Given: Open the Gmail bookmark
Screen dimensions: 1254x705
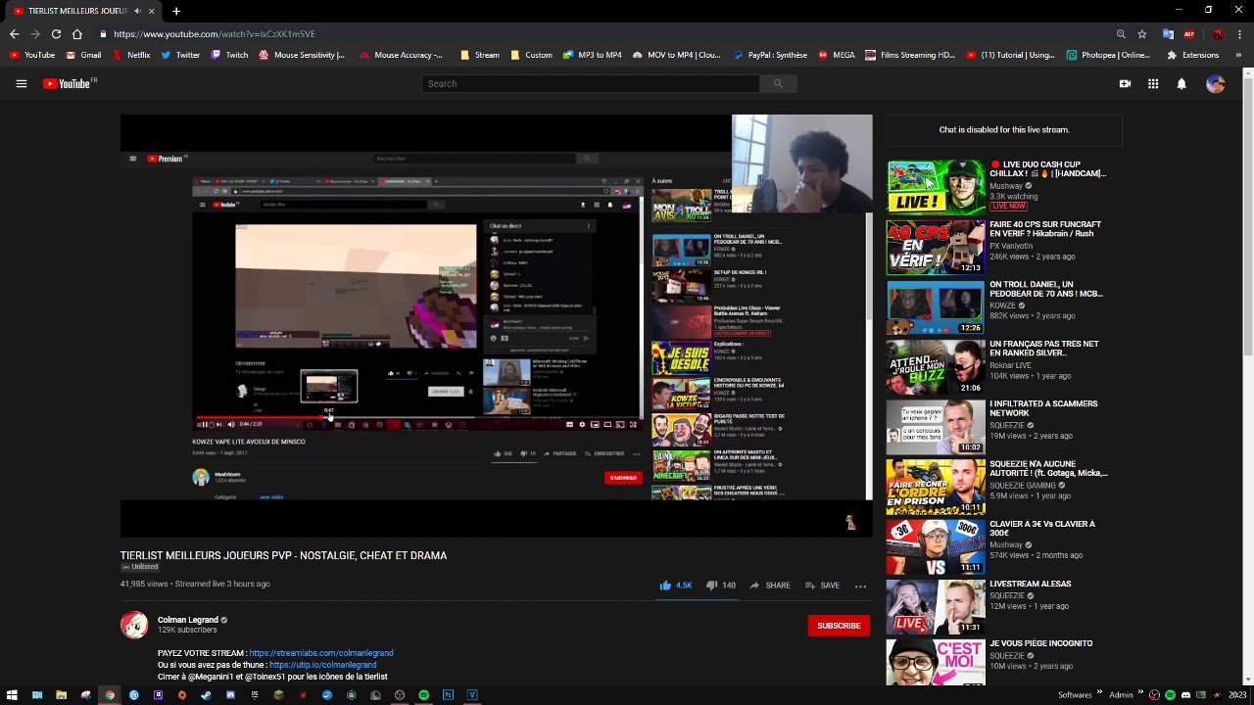Looking at the screenshot, I should 84,55.
